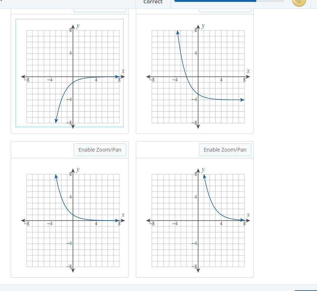Click Enable Zoom/Pan on the bottom-right graph
The width and height of the screenshot is (317, 291).
225,150
